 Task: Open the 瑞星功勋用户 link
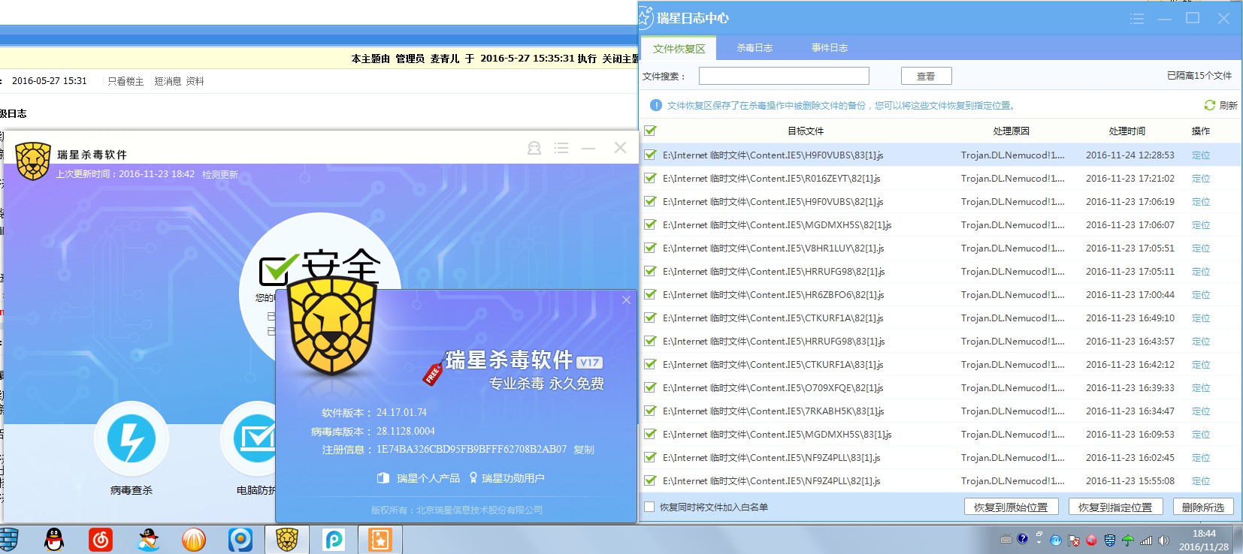pos(507,478)
